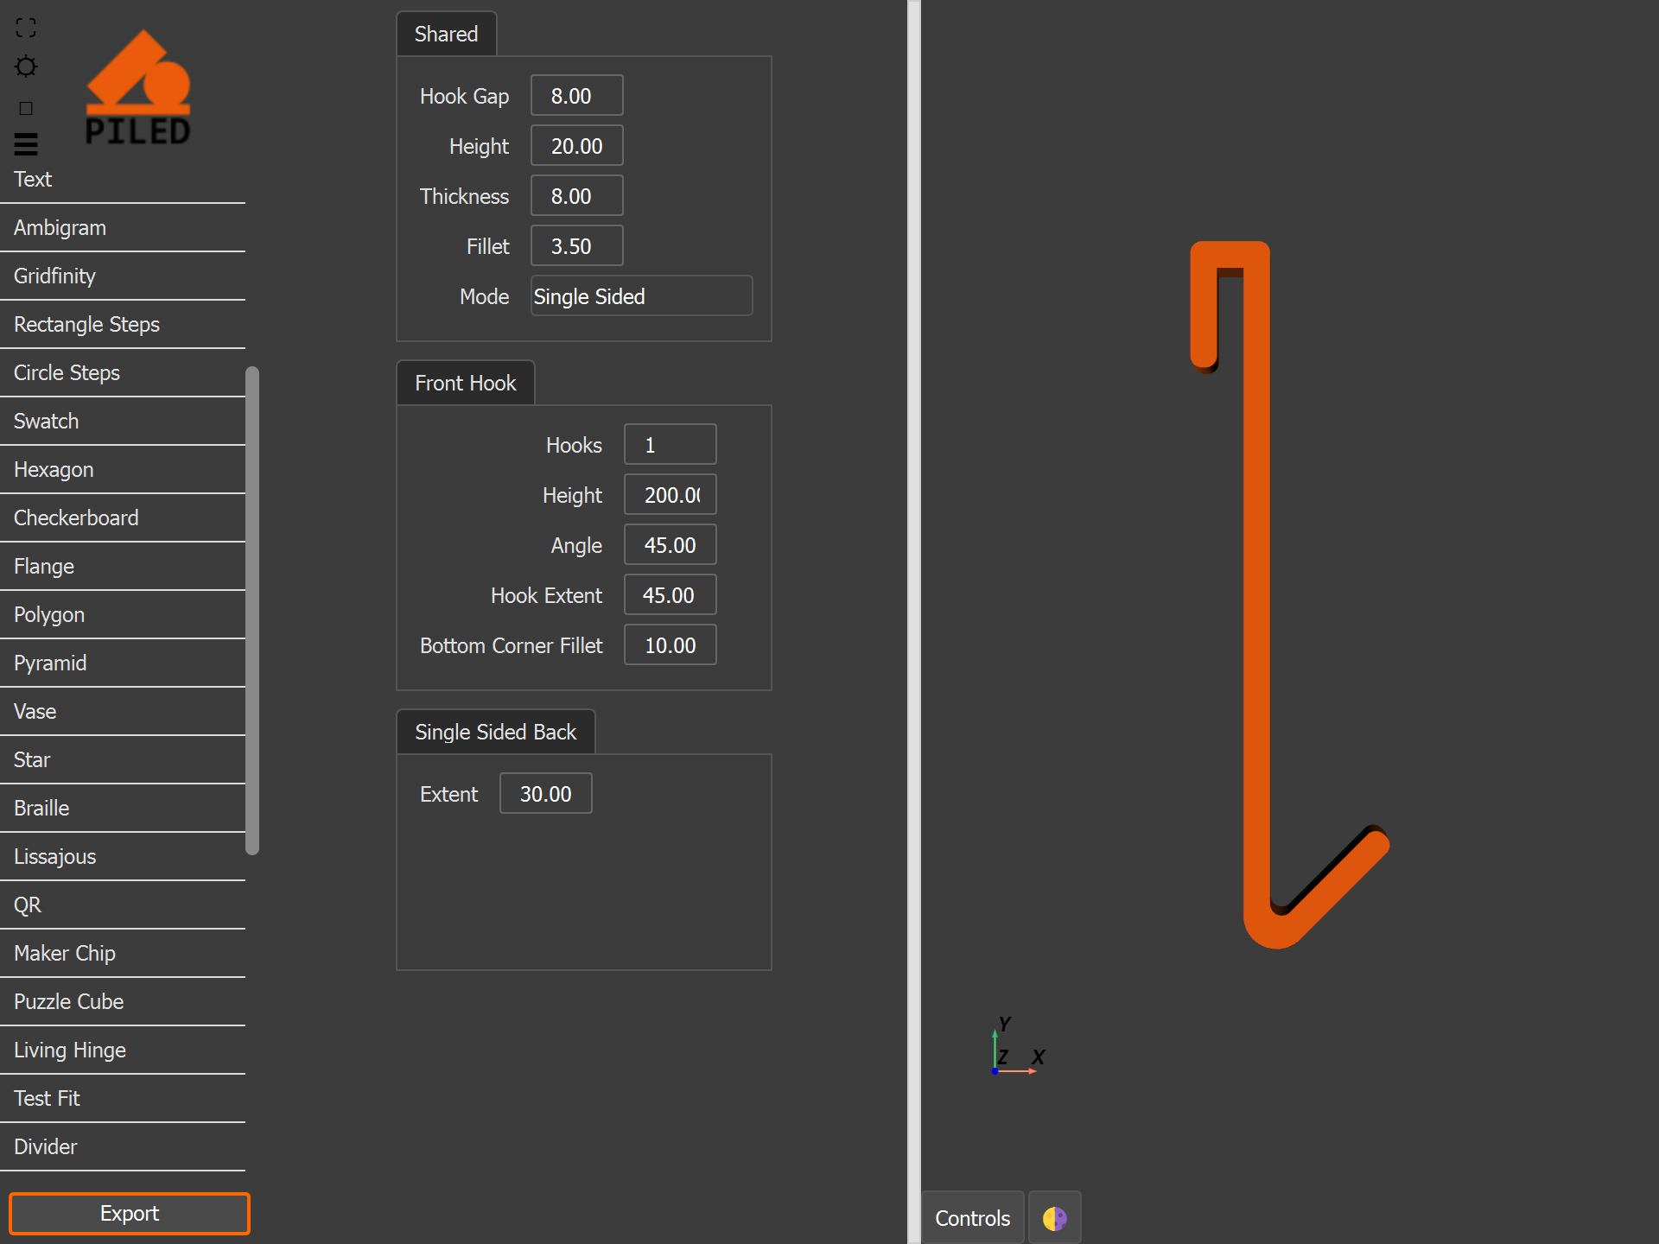The height and width of the screenshot is (1244, 1659).
Task: Select the Front Hook tab header
Action: [x=465, y=383]
